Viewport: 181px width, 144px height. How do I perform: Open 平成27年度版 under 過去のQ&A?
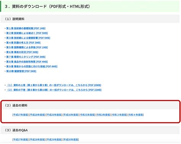pyautogui.click(x=21, y=139)
